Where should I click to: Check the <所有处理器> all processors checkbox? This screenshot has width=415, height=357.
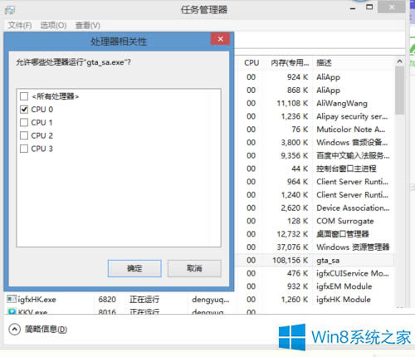24,96
